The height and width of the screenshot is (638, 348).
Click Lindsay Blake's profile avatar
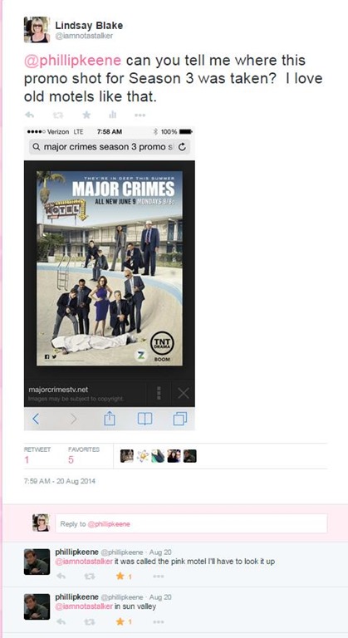click(x=37, y=29)
